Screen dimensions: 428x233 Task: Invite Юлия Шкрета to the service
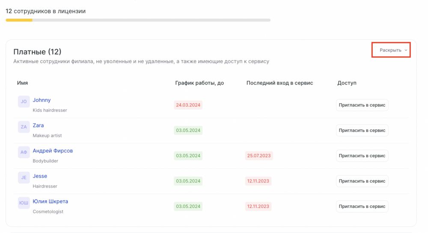(362, 206)
